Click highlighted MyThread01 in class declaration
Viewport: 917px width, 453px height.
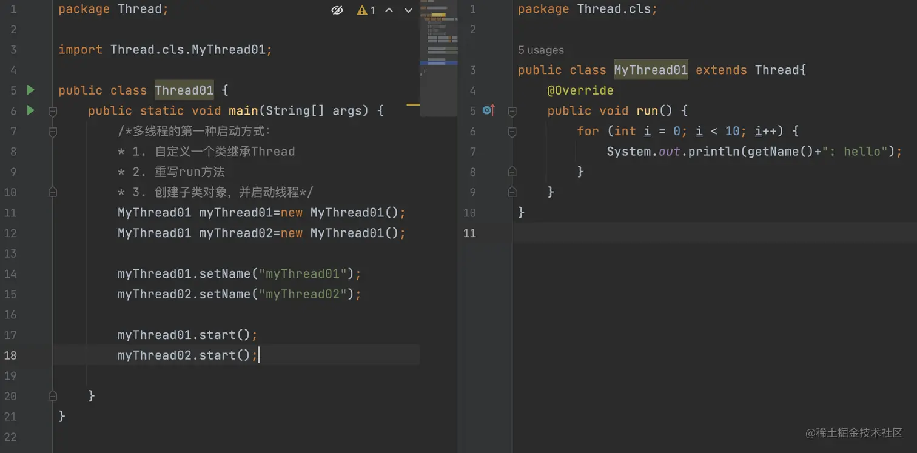(x=651, y=70)
